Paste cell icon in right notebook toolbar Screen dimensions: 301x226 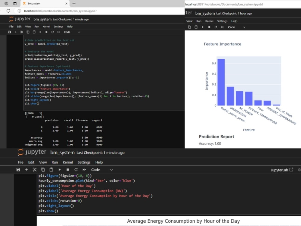(x=196, y=27)
